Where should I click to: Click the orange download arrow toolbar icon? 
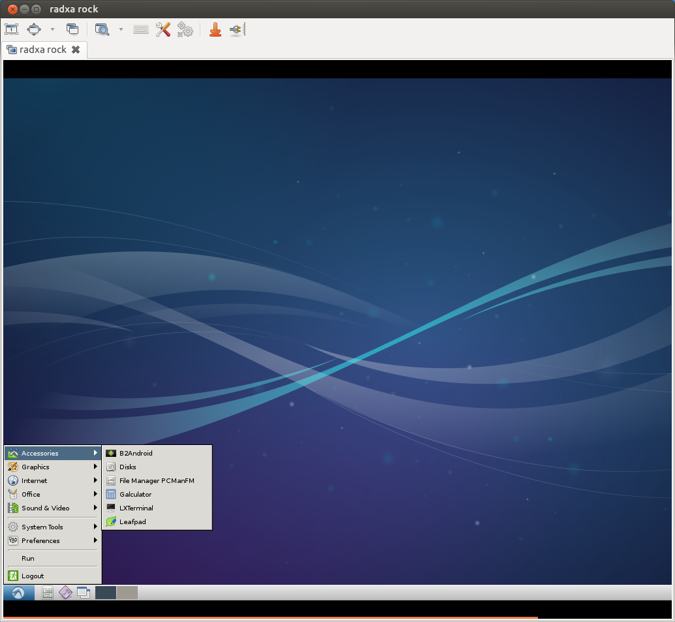pos(215,29)
